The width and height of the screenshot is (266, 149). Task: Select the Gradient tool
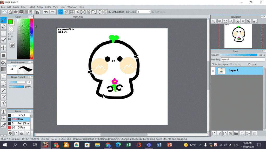[x=3, y=69]
